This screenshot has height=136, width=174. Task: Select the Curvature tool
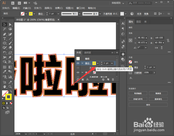coord(10,34)
